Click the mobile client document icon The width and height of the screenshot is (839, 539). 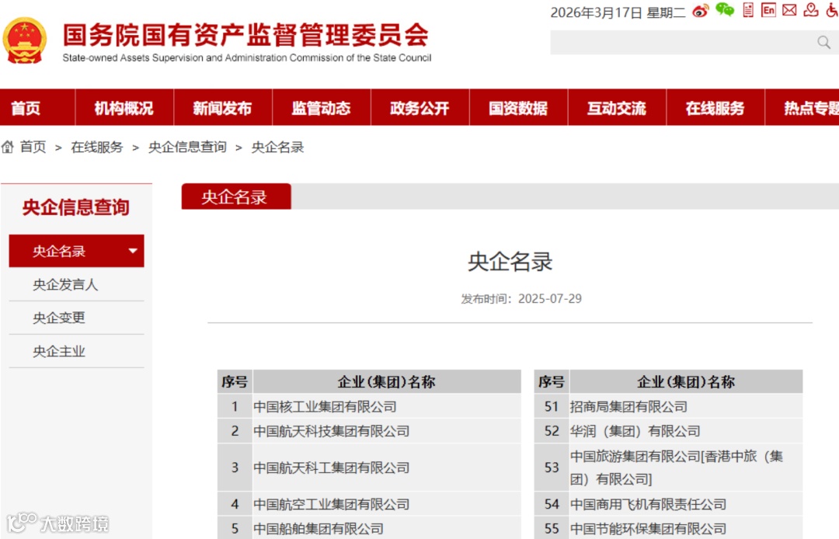click(748, 10)
